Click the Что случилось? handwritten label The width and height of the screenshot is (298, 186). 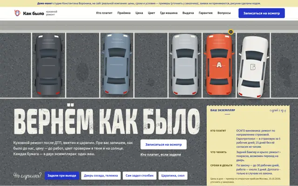click(x=27, y=176)
